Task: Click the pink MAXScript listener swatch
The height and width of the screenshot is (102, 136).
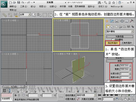Action: pos(7,95)
